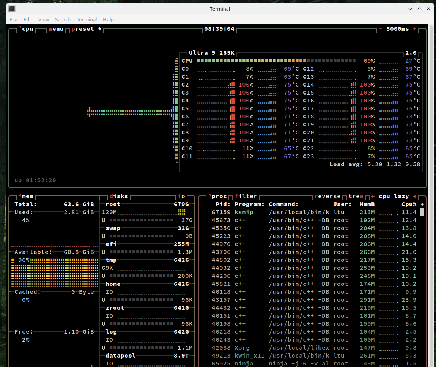Click the window shade chevron-down button

pos(410,9)
